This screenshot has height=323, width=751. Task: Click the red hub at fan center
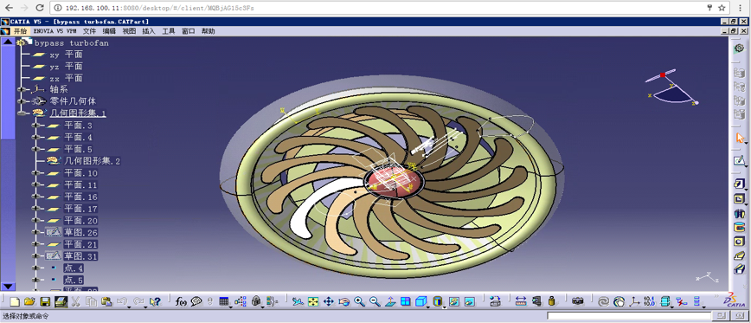[x=395, y=182]
